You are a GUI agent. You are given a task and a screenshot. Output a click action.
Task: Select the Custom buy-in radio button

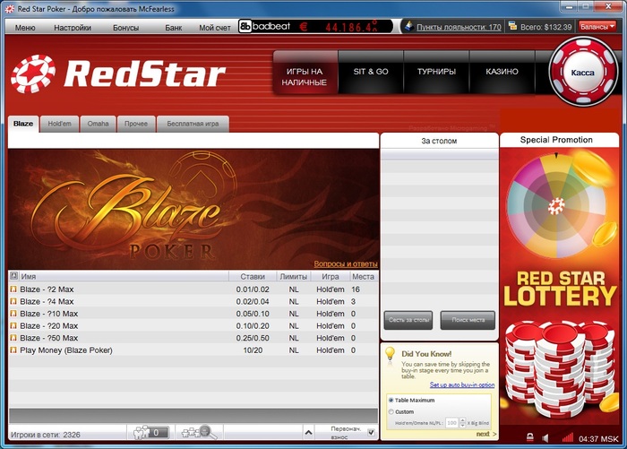tap(391, 411)
